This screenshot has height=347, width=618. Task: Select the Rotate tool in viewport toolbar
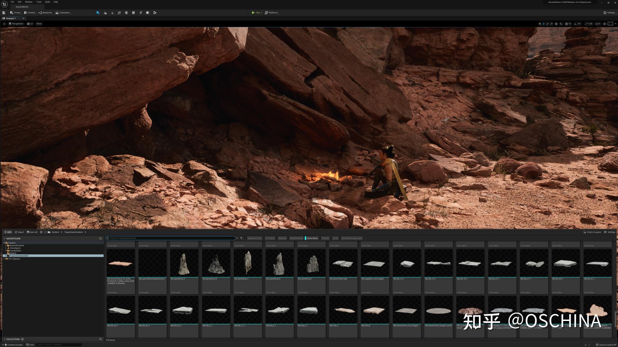point(548,24)
